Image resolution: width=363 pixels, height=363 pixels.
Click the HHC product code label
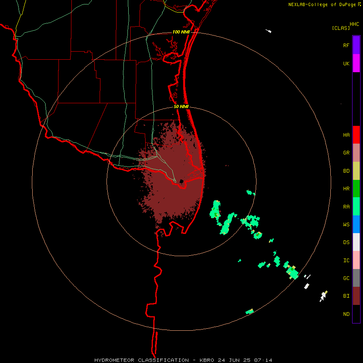point(354,24)
